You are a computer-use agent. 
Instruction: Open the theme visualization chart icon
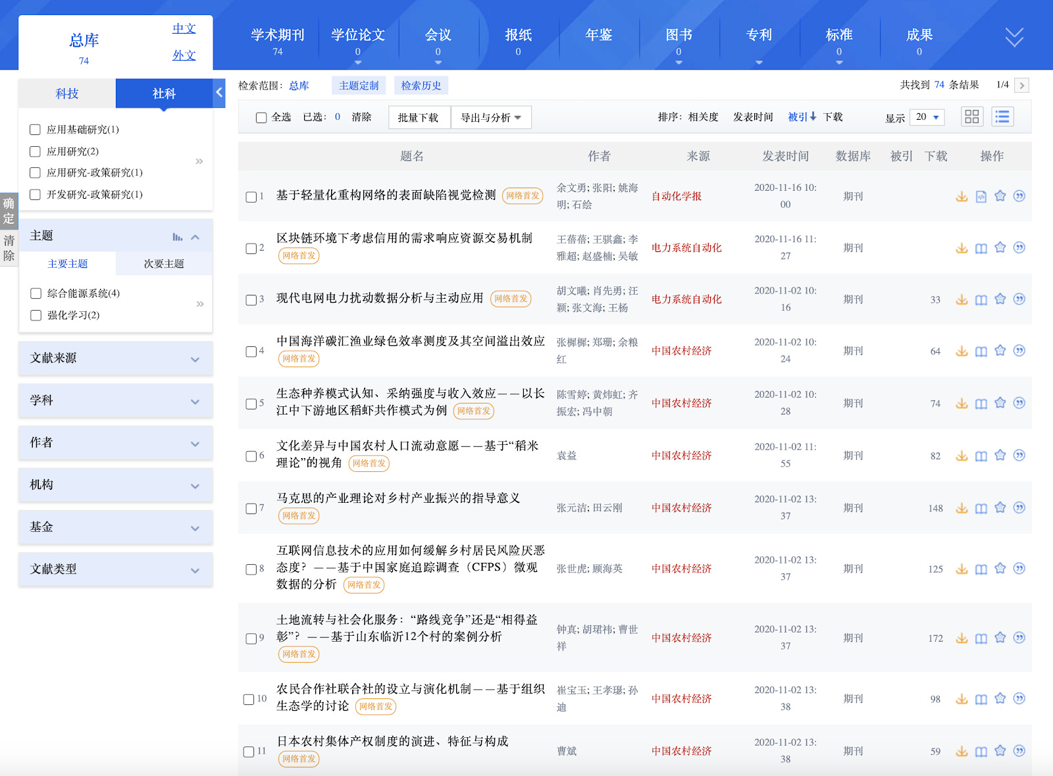pos(179,236)
